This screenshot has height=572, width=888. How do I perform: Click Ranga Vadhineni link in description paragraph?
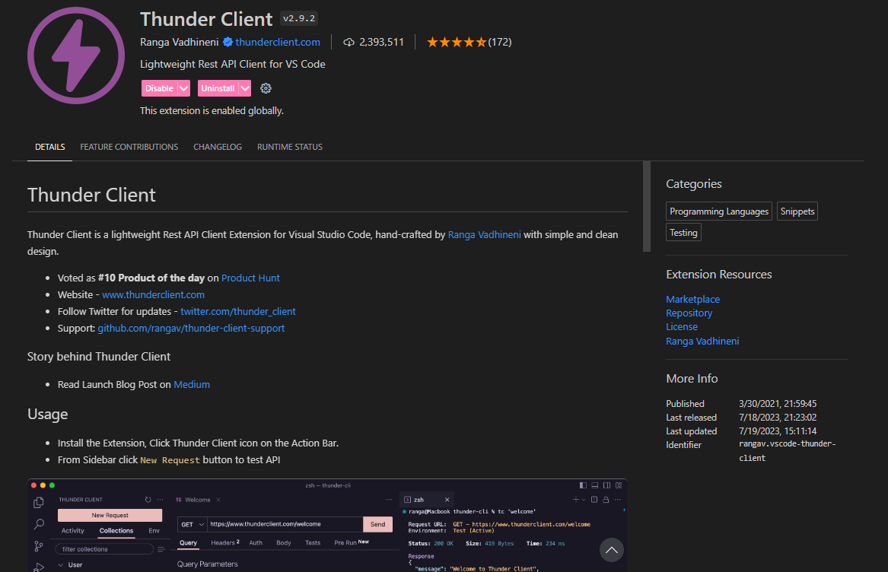(484, 234)
